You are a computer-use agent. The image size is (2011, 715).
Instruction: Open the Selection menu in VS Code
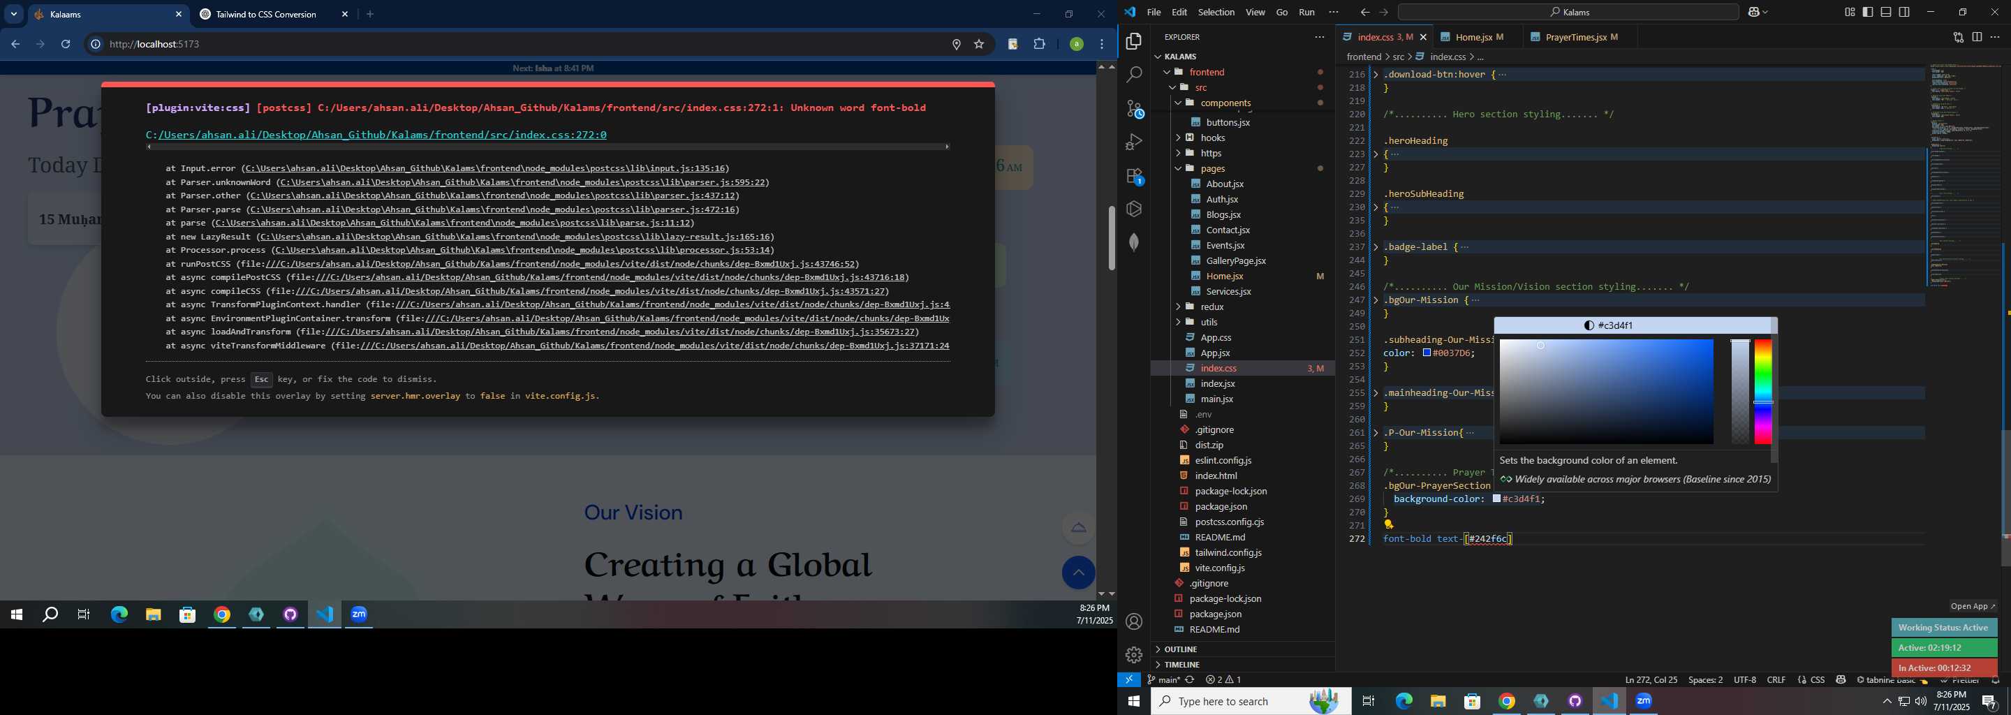pyautogui.click(x=1216, y=12)
